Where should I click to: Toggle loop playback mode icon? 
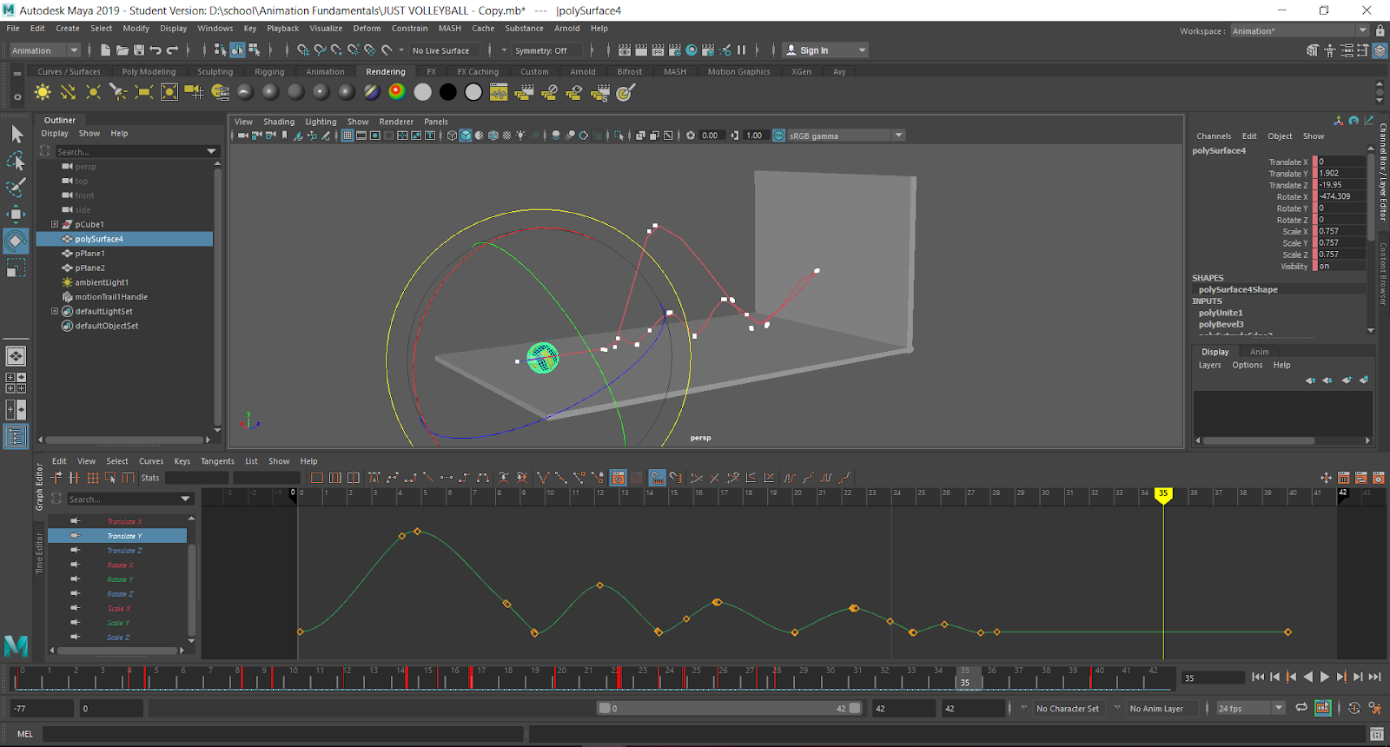1301,708
